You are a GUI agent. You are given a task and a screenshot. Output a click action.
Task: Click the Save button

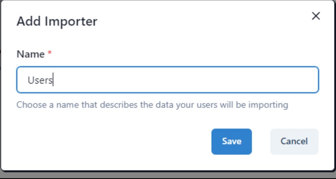tap(232, 141)
